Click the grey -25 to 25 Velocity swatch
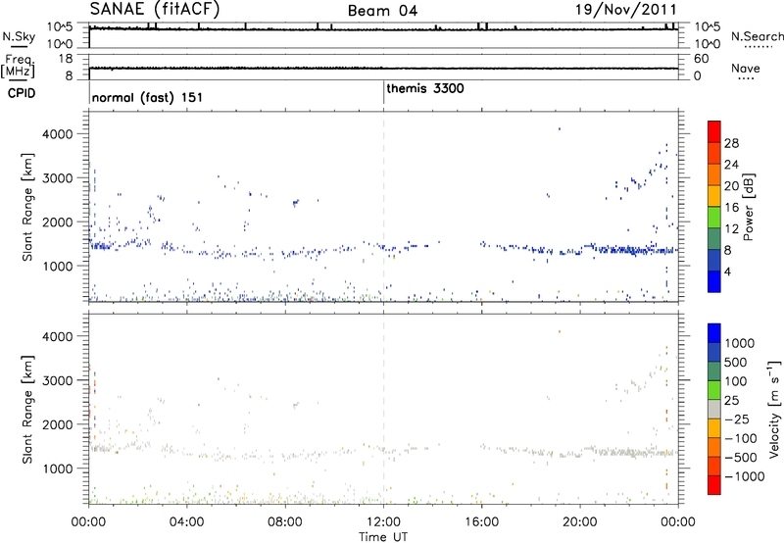Viewport: 784px width, 543px height. [x=714, y=409]
